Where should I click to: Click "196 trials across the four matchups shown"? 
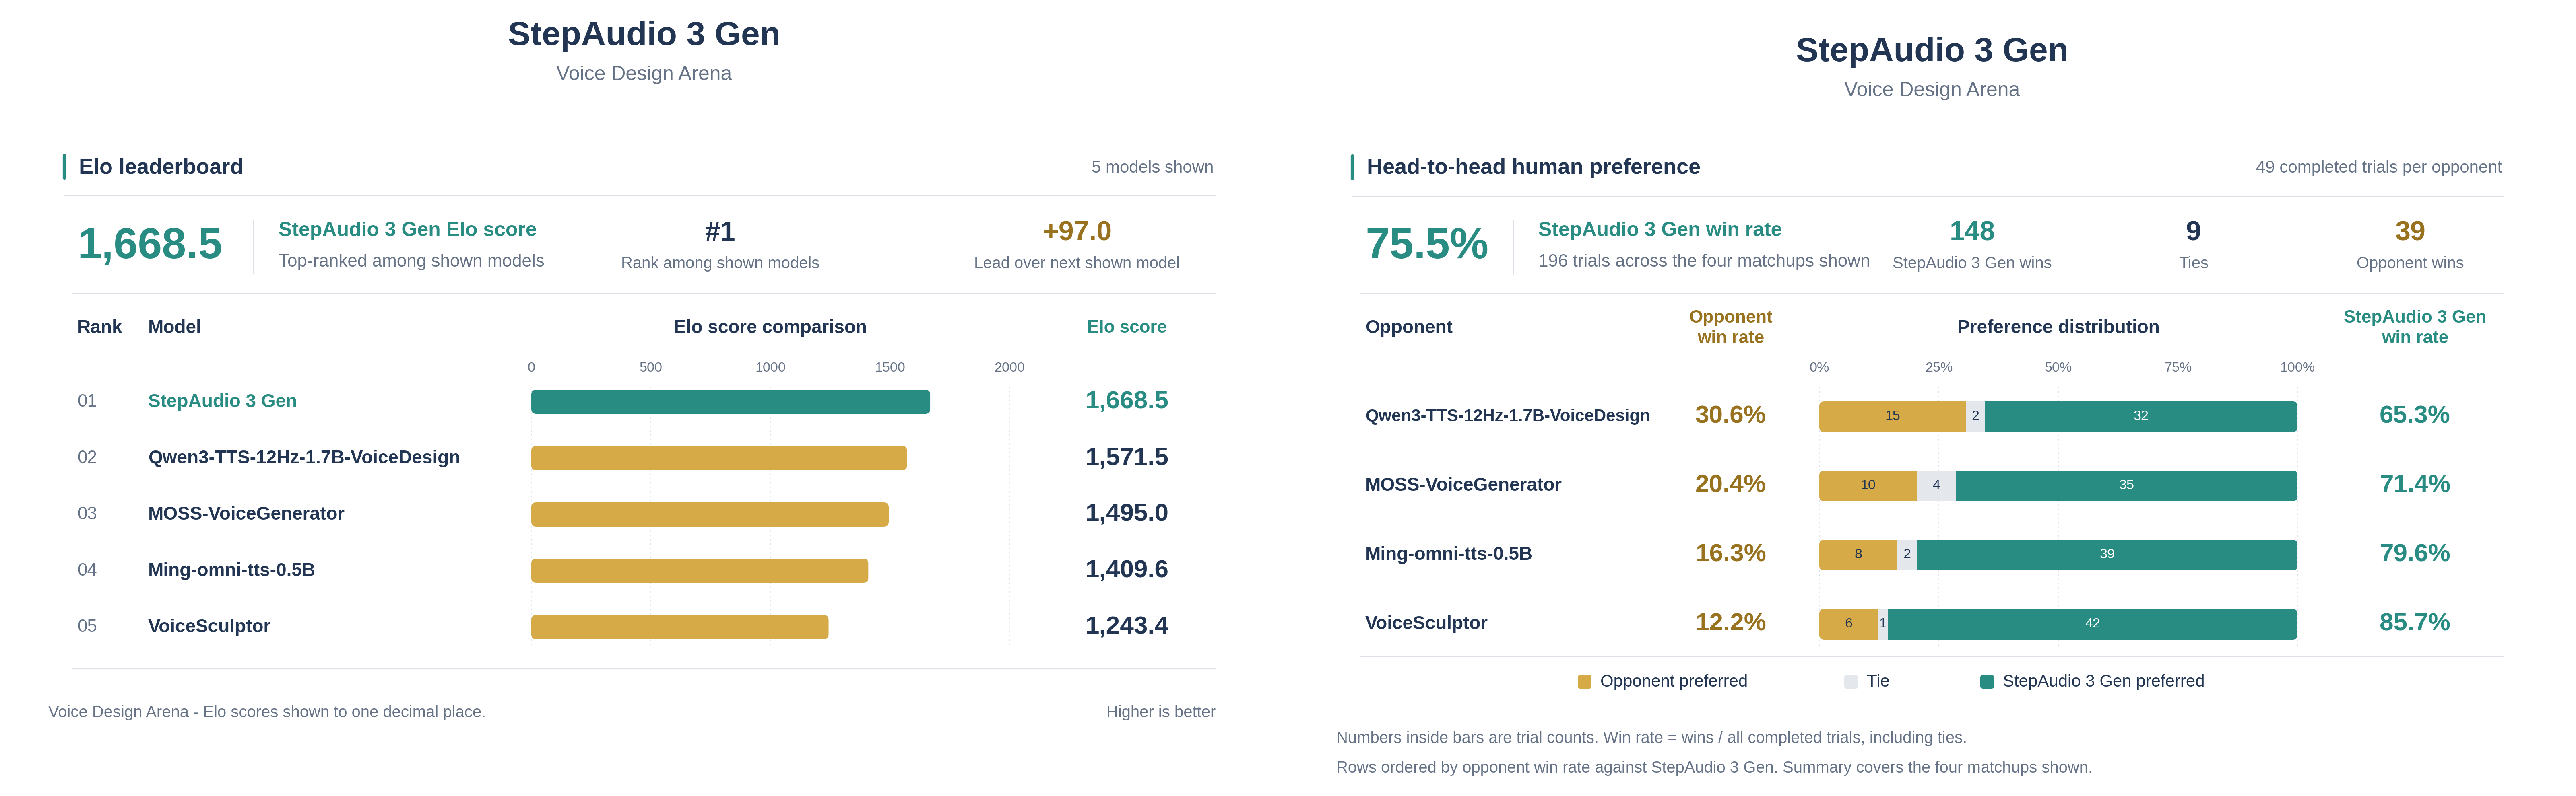tap(1704, 261)
